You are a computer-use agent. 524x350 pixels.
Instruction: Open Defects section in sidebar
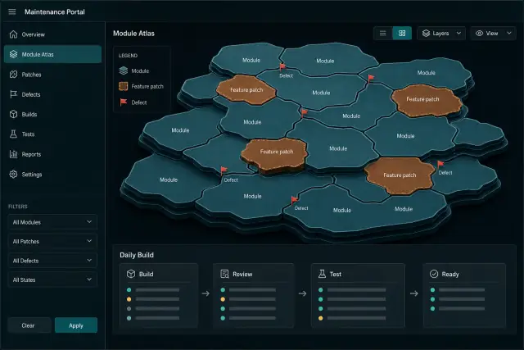click(52, 94)
